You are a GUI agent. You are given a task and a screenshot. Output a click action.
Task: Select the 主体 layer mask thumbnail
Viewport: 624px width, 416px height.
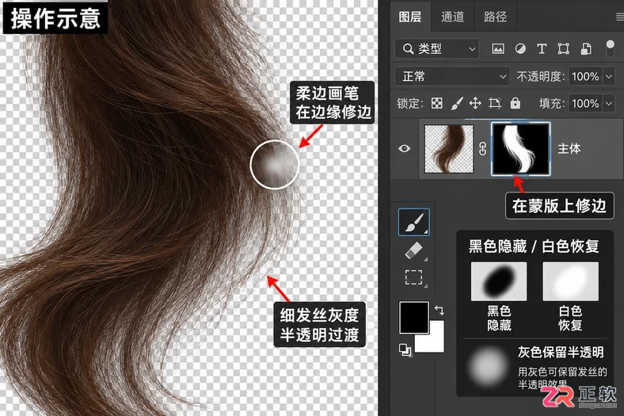(x=521, y=149)
